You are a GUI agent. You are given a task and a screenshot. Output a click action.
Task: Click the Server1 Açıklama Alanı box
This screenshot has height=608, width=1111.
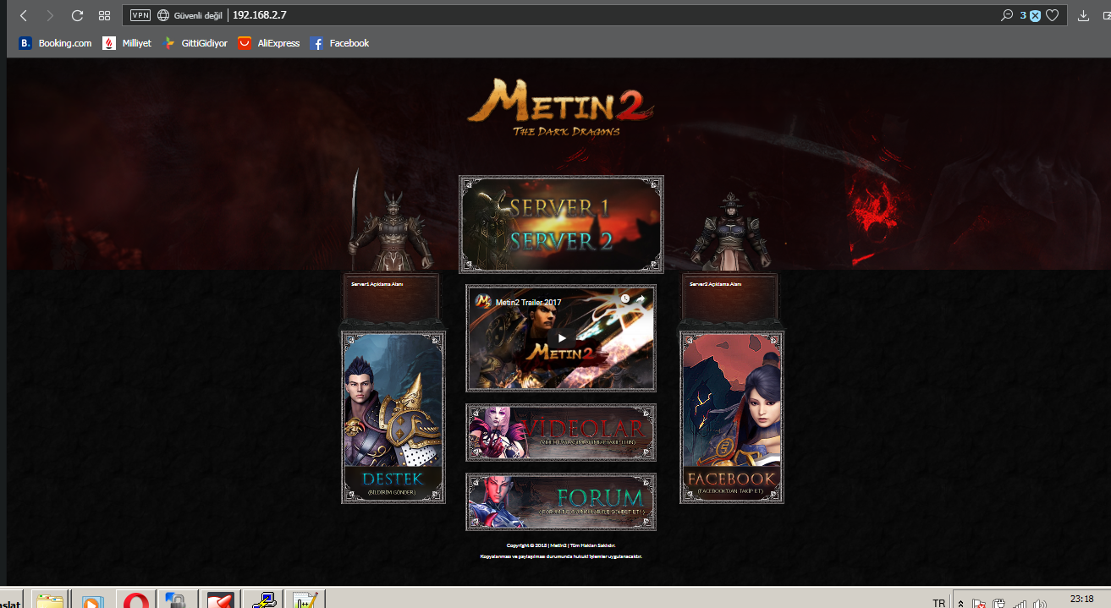click(x=393, y=298)
